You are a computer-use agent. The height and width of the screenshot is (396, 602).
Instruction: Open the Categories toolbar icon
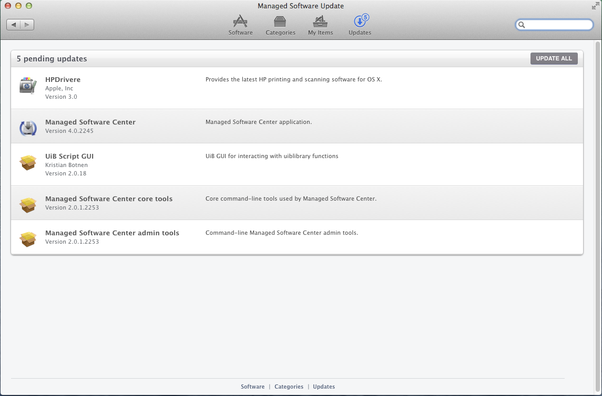[x=280, y=25]
